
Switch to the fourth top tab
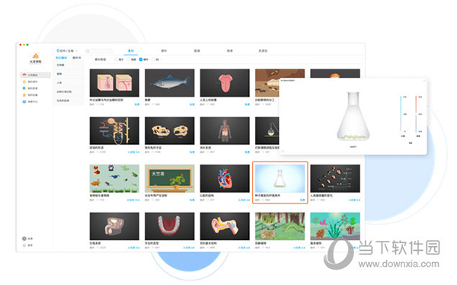coord(230,51)
